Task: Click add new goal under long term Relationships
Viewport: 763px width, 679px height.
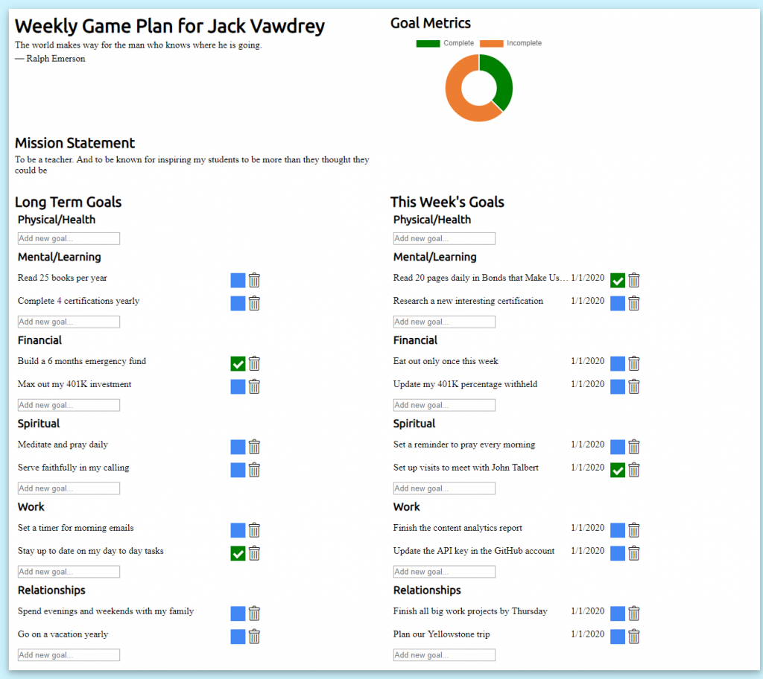Action: pos(69,654)
